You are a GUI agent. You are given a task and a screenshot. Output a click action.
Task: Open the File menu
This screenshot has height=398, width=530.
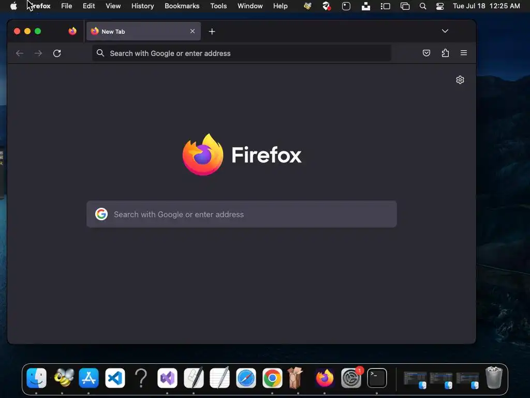(67, 6)
